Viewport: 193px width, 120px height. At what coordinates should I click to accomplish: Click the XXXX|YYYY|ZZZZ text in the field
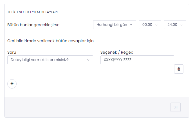[118, 60]
